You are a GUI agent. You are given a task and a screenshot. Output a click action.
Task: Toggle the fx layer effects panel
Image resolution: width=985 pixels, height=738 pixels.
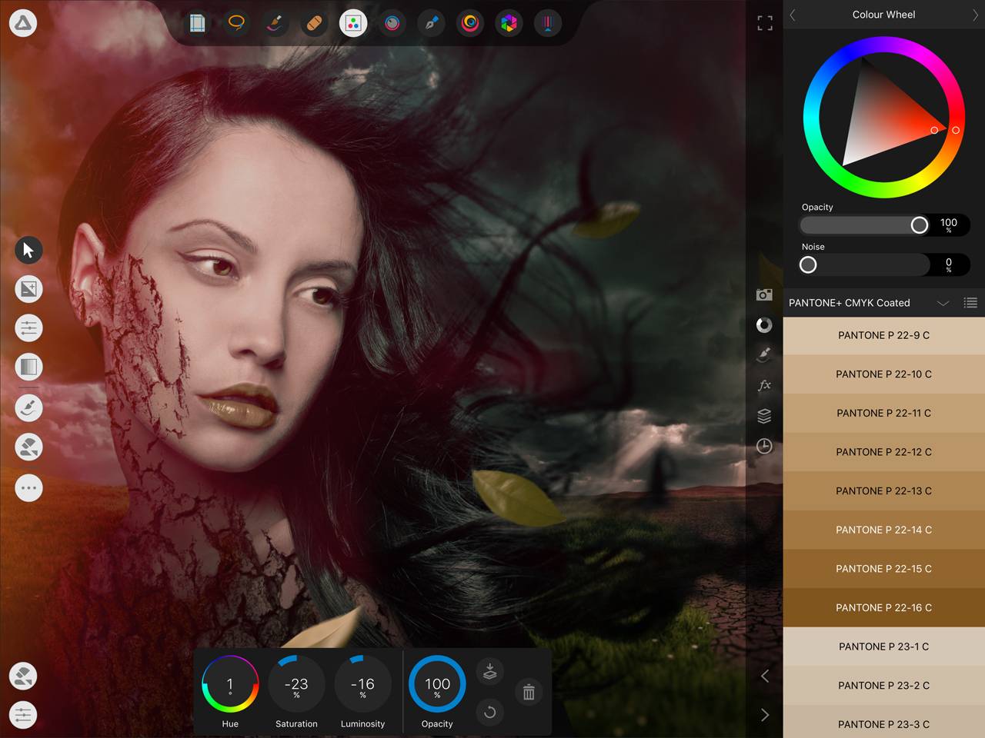764,385
